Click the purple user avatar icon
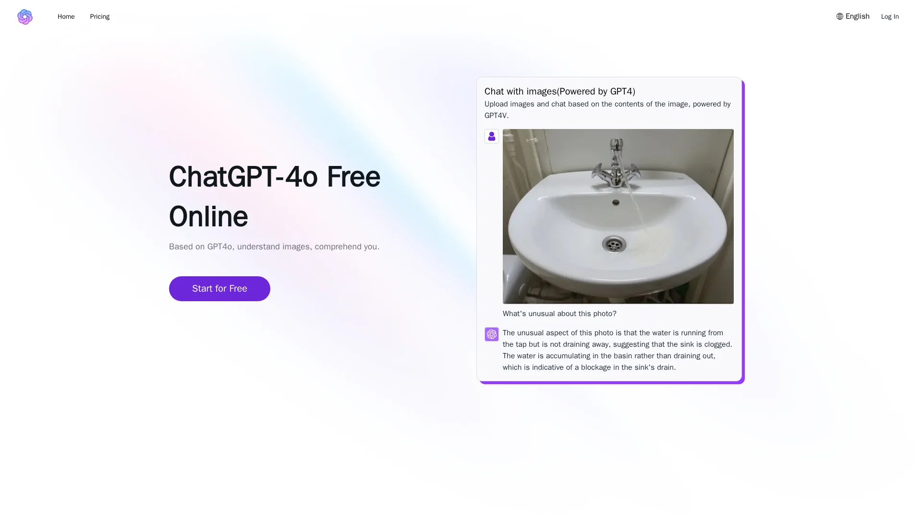Image resolution: width=922 pixels, height=518 pixels. [x=492, y=136]
